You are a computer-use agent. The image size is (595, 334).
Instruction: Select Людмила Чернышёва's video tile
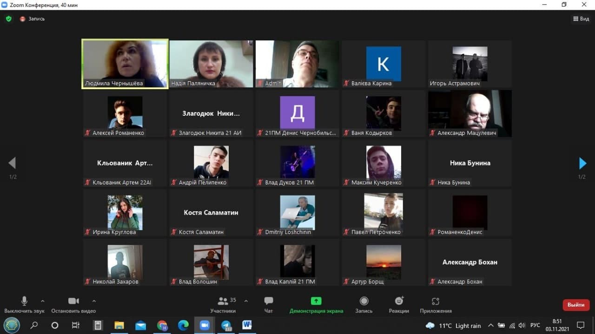pos(125,64)
